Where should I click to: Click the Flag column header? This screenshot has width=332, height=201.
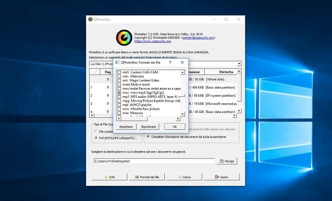point(108,72)
